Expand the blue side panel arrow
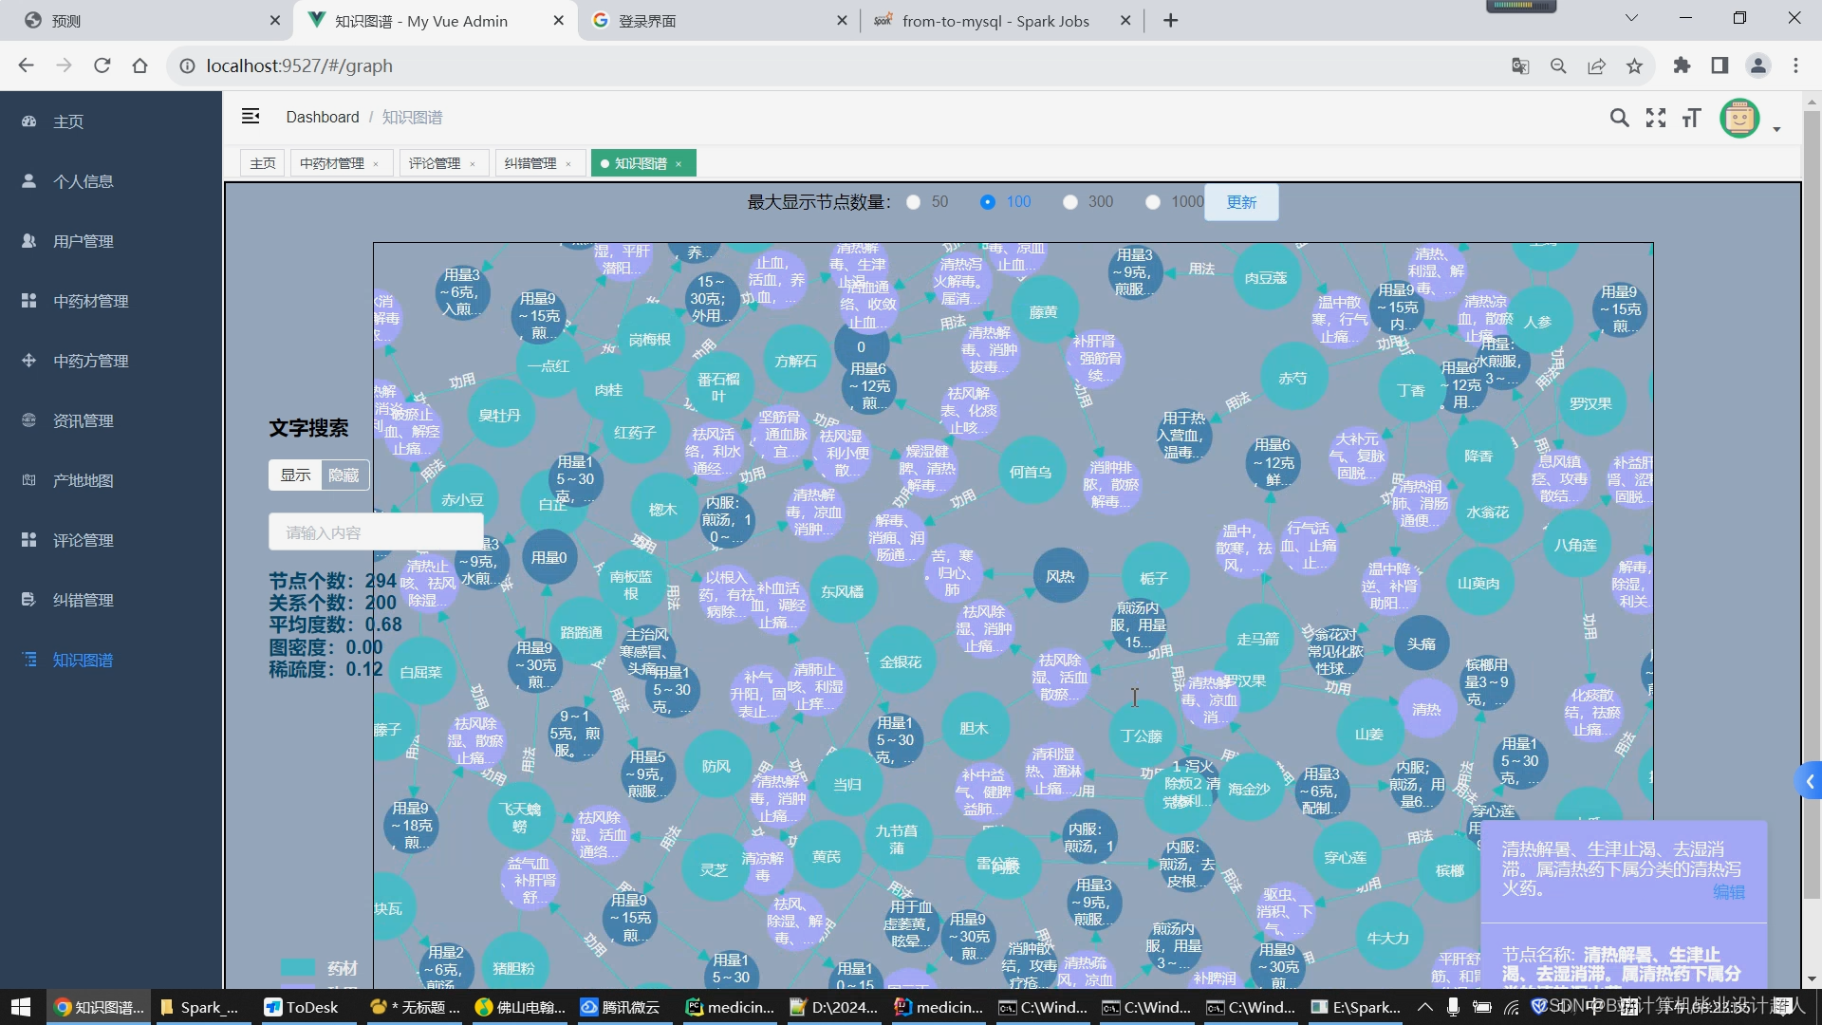This screenshot has width=1822, height=1025. (1810, 781)
